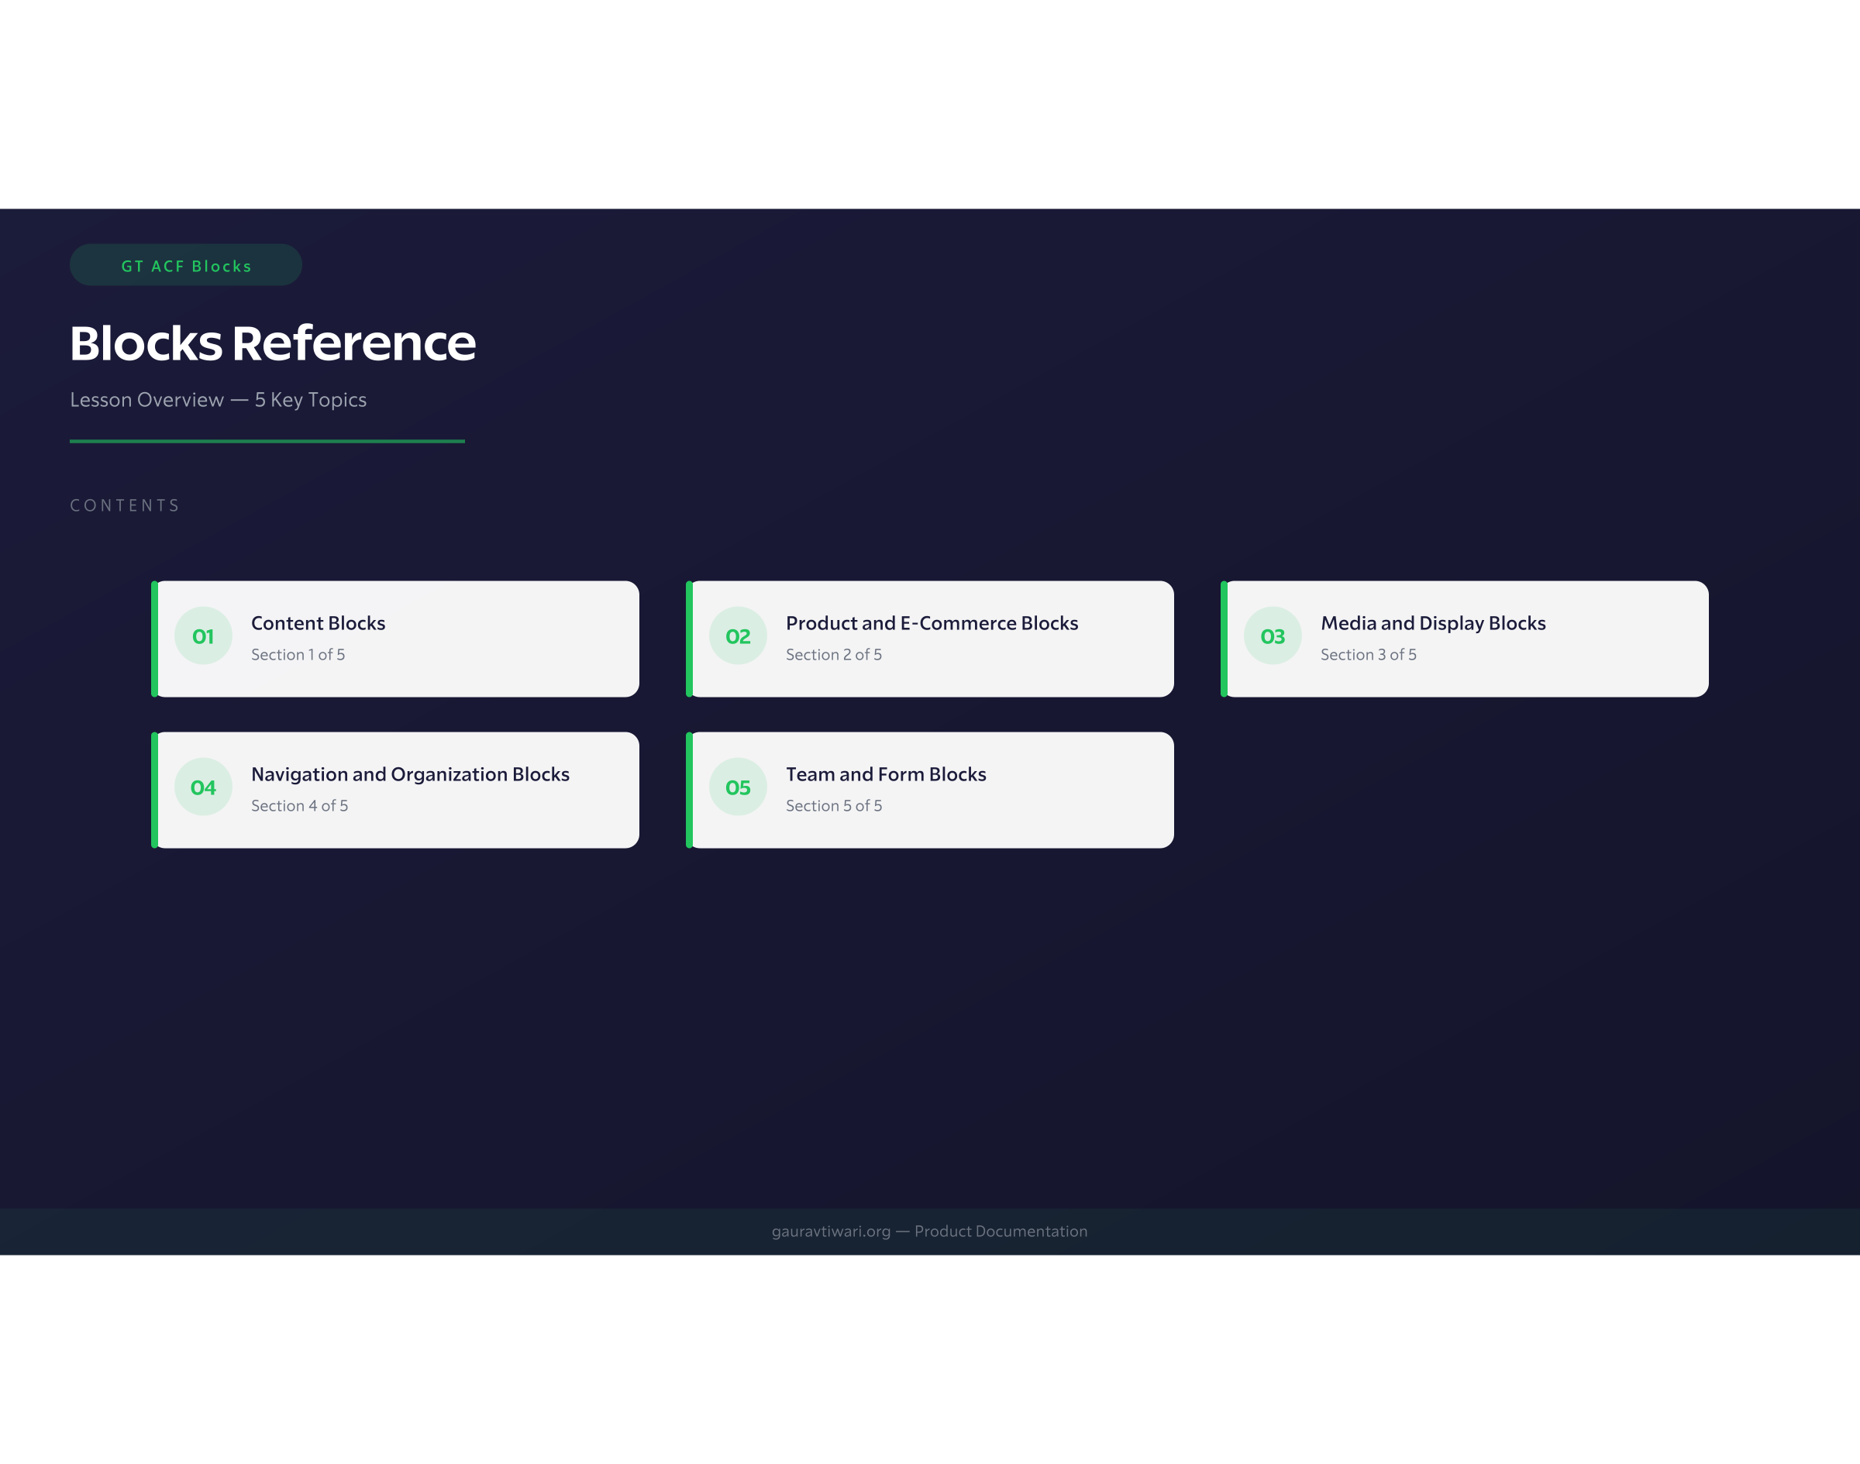Select the Lesson Overview subtitle text
This screenshot has height=1464, width=1860.
(219, 399)
